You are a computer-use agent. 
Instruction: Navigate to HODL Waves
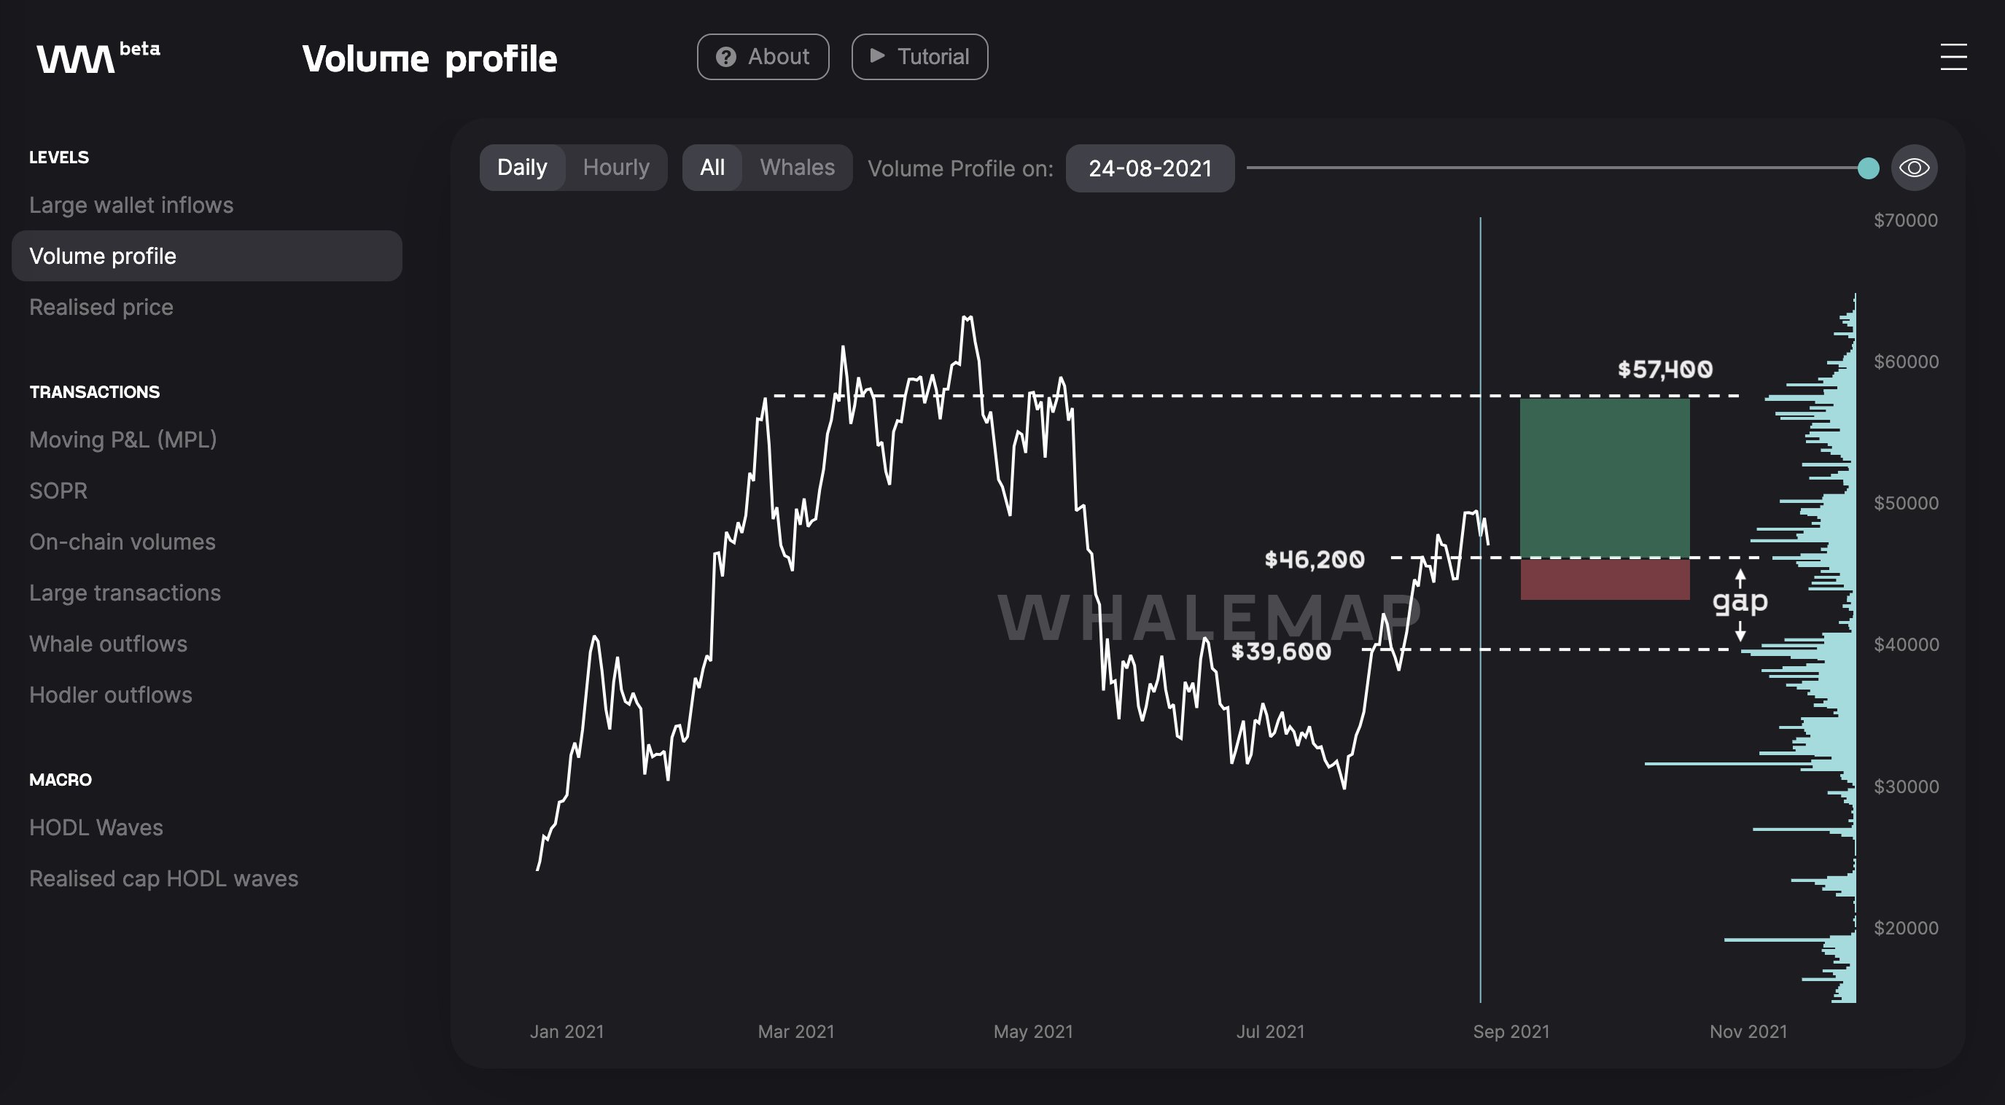point(96,828)
